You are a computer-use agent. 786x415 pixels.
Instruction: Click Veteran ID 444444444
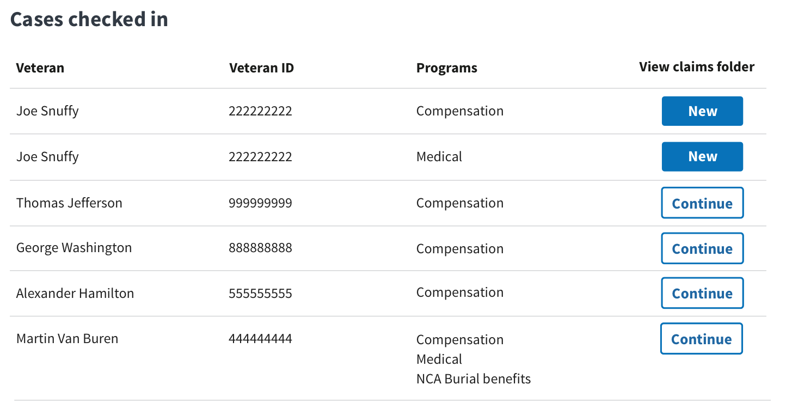(260, 339)
